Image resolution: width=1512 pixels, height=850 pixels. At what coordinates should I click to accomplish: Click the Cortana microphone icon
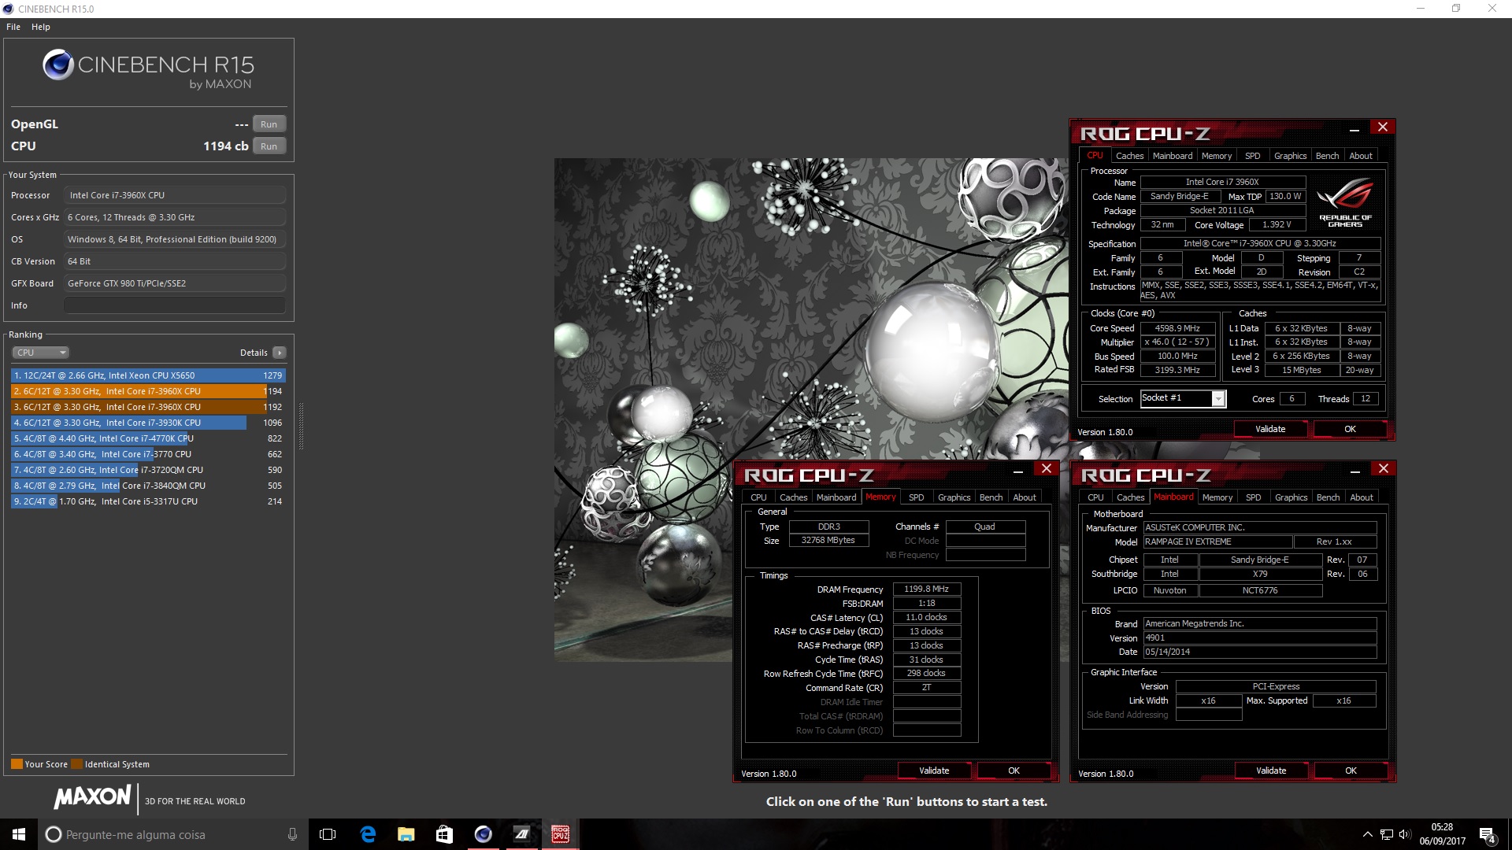(292, 834)
